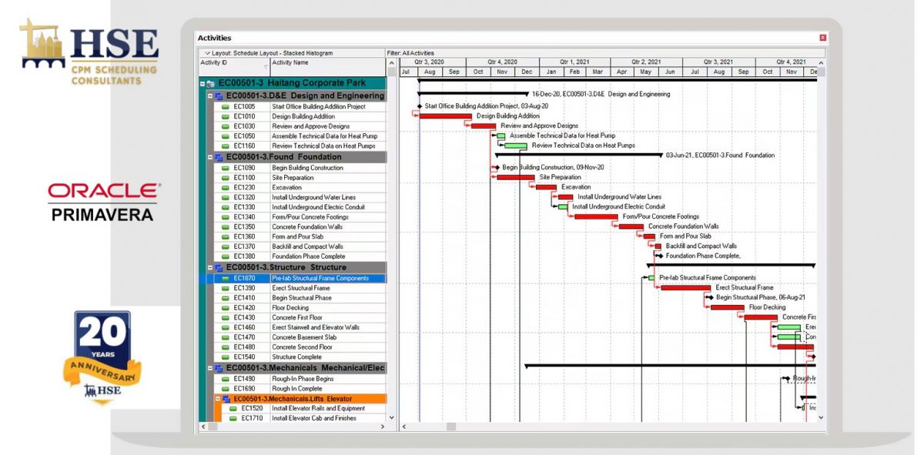The height and width of the screenshot is (455, 924).
Task: Select the Pre-fab Structural Frame Components row
Action: click(x=292, y=278)
